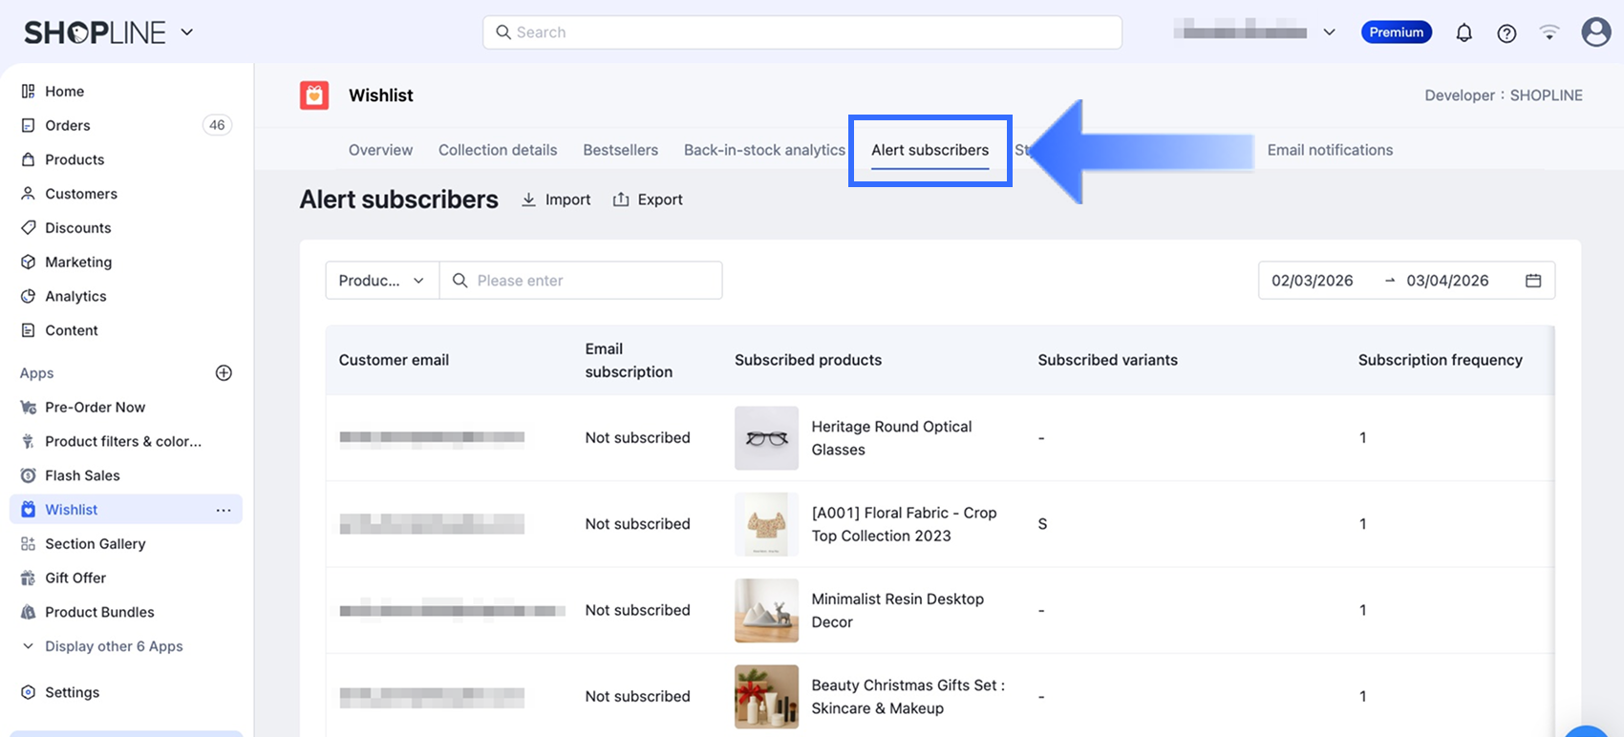Open the Product filter type dropdown
This screenshot has height=737, width=1624.
(381, 281)
